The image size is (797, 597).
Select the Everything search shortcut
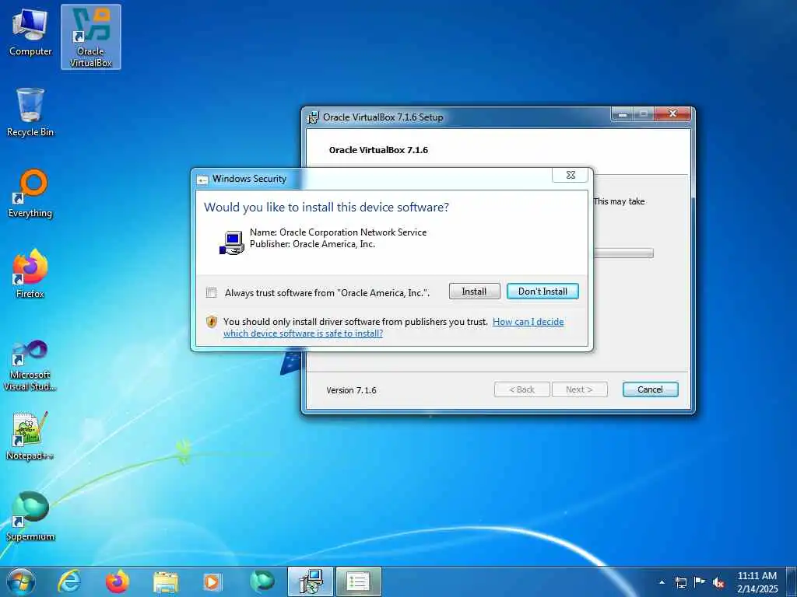30,194
